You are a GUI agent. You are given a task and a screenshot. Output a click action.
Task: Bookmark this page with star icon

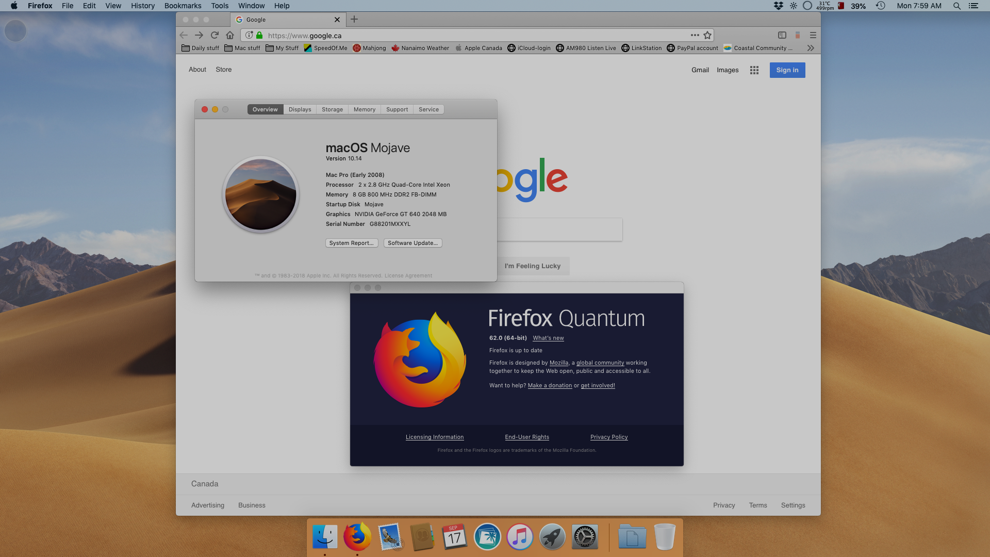click(707, 35)
